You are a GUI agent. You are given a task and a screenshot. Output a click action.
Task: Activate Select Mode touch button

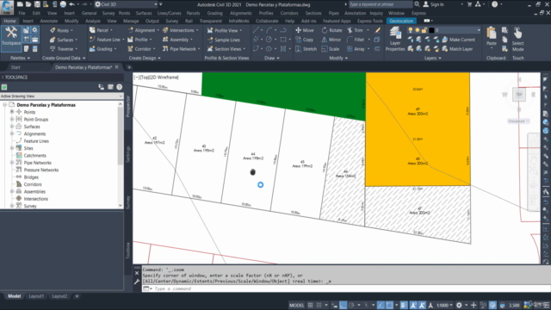[517, 39]
